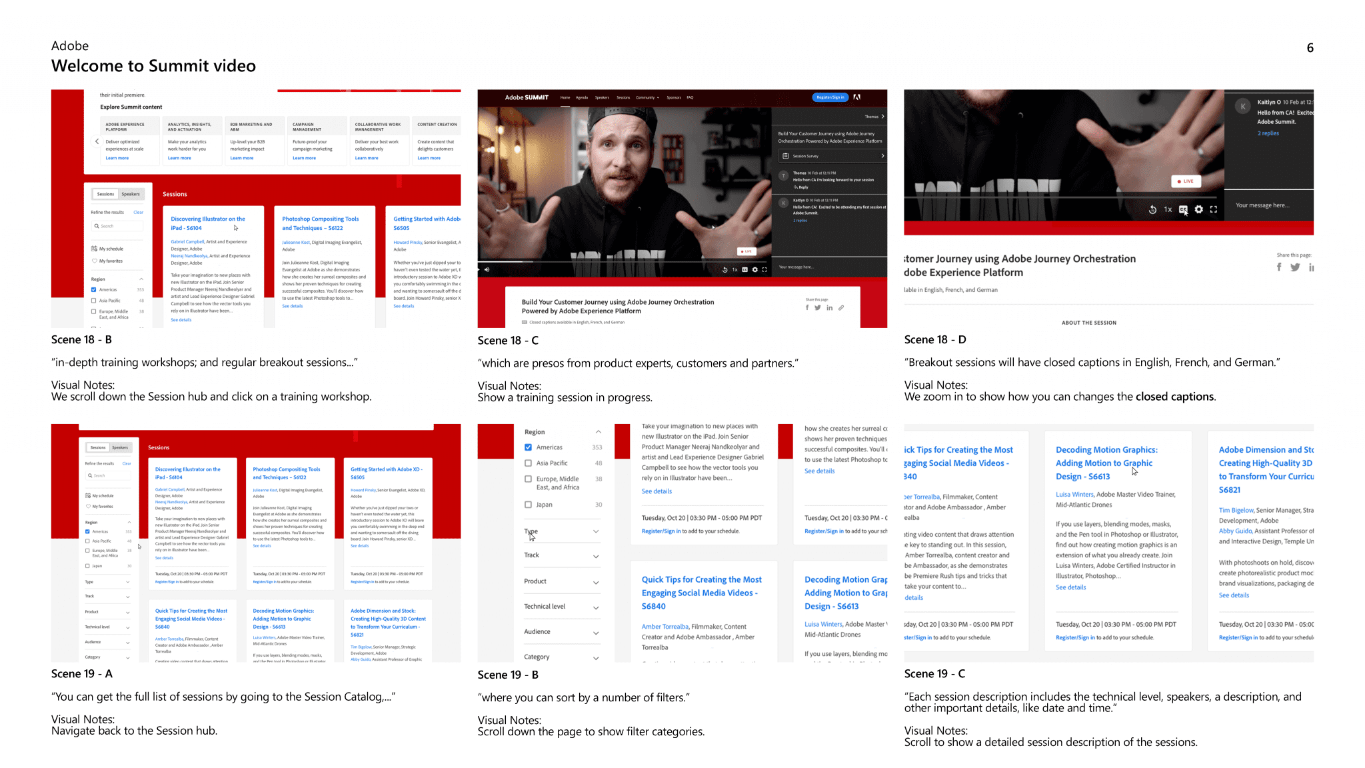The width and height of the screenshot is (1365, 768).
Task: Click message input in Scene 18-C chat
Action: 829,267
